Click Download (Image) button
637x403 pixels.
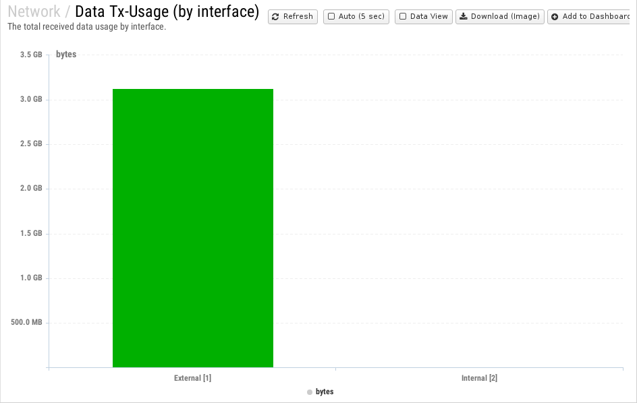pos(500,17)
